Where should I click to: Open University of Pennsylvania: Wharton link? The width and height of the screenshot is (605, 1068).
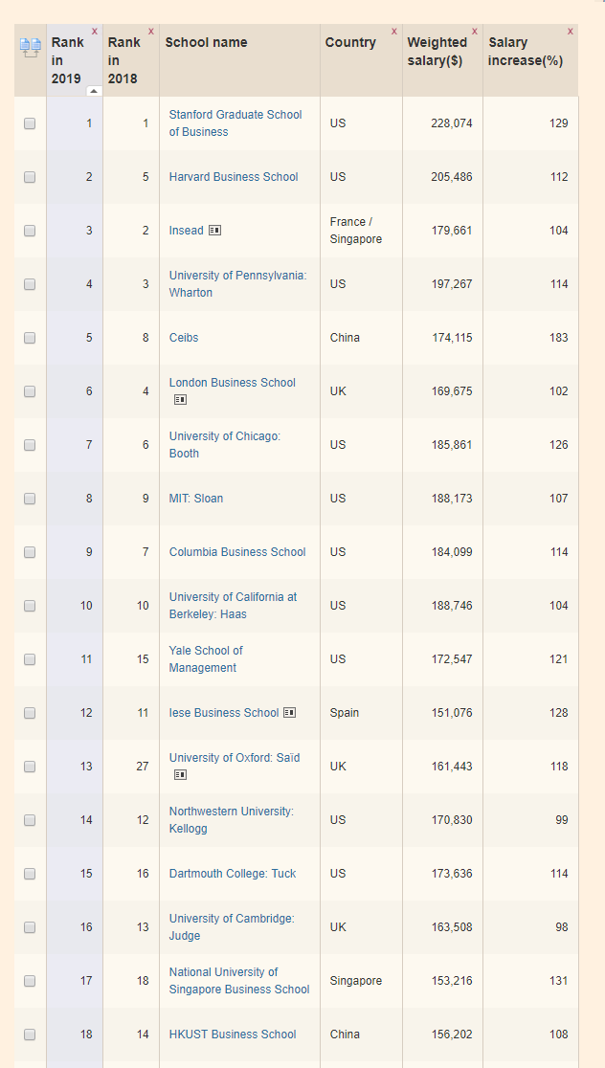tap(238, 284)
